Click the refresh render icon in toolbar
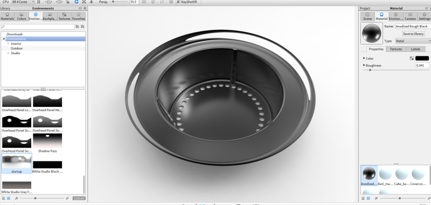 click(77, 2)
